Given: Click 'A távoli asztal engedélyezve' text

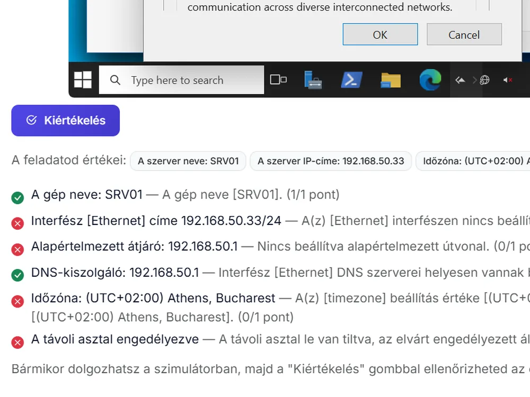Looking at the screenshot, I should 115,339.
